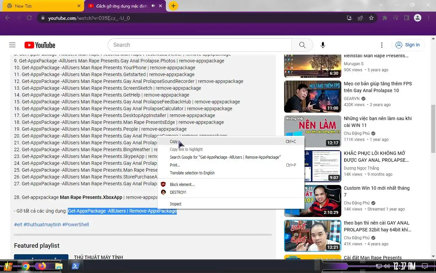Install app icon in address bar
The width and height of the screenshot is (436, 273).
point(349,18)
